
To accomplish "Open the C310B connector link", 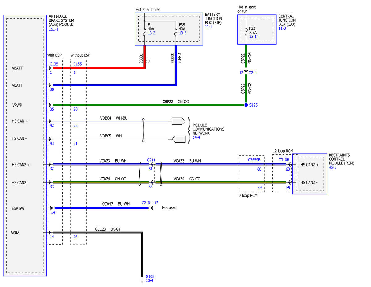I will click(x=284, y=160).
